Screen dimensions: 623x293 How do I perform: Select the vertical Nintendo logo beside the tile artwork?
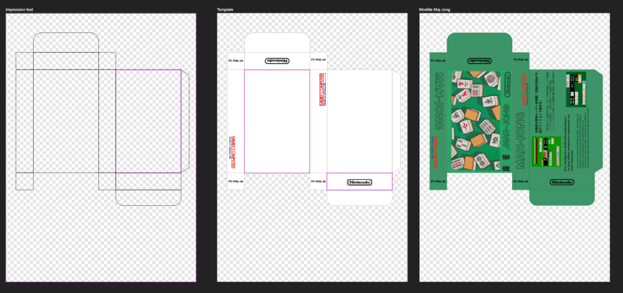(508, 83)
